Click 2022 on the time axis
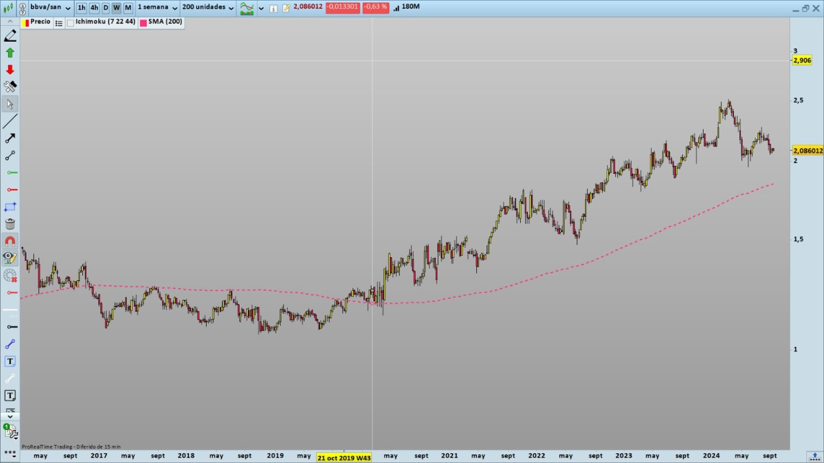 [x=537, y=455]
